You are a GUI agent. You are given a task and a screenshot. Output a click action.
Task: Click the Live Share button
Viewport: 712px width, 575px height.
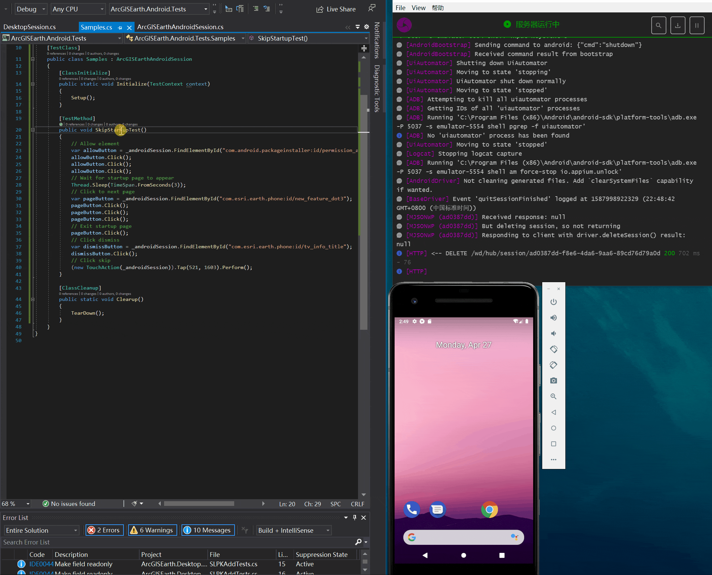(336, 9)
